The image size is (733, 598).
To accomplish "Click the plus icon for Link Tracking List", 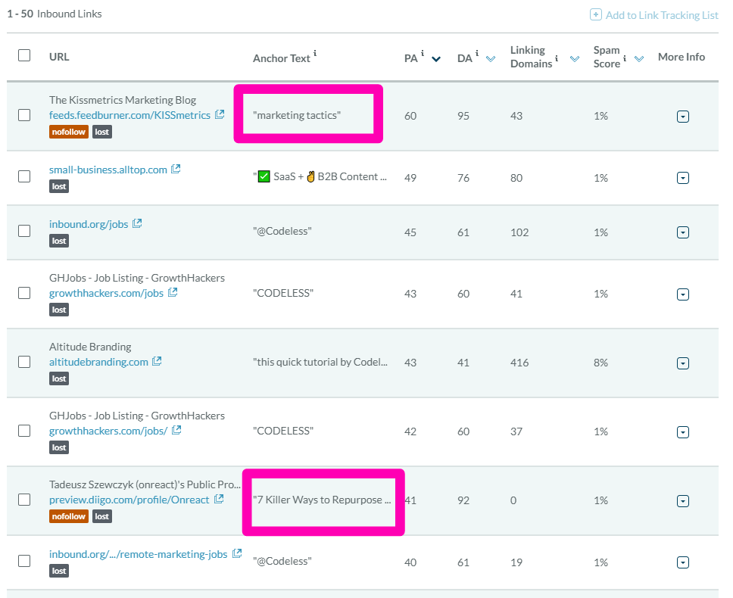I will click(595, 14).
